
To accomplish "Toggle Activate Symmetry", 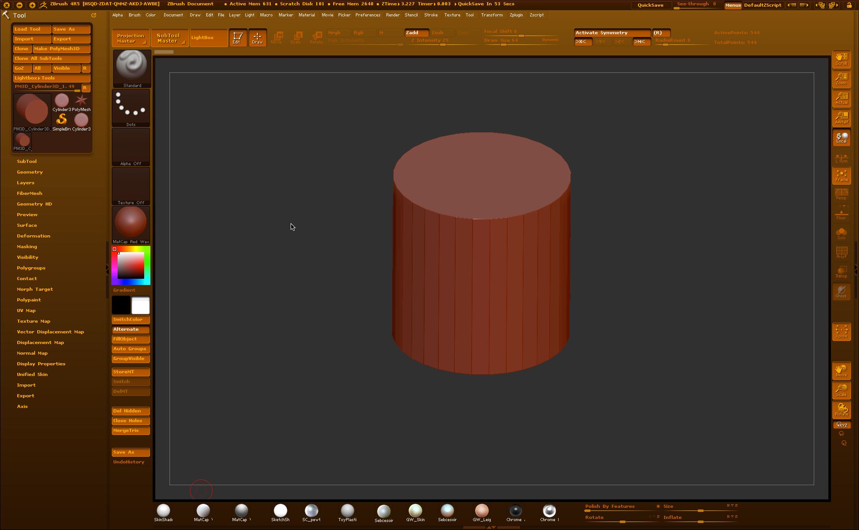I will [612, 33].
